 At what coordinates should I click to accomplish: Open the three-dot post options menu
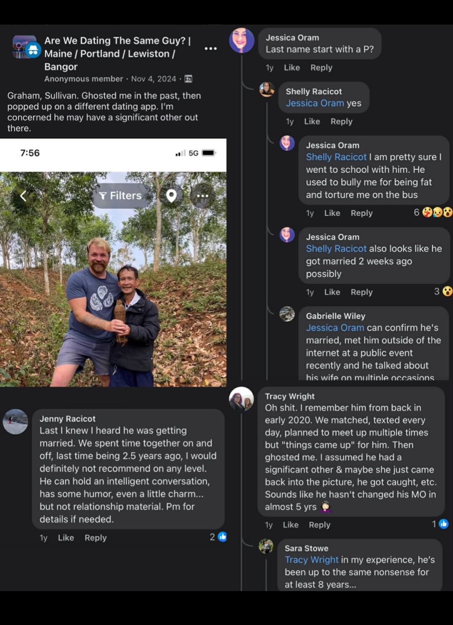click(210, 49)
